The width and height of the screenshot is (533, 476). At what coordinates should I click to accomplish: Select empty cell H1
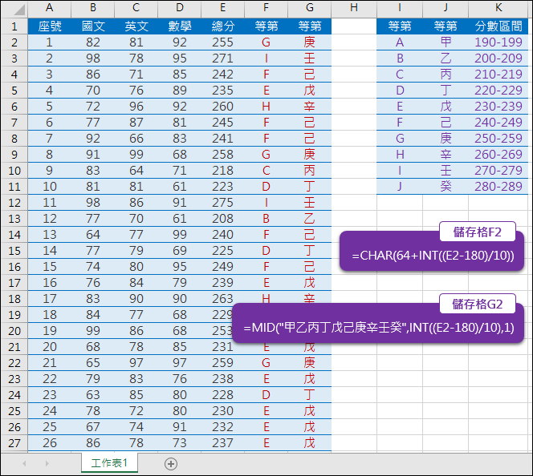354,26
